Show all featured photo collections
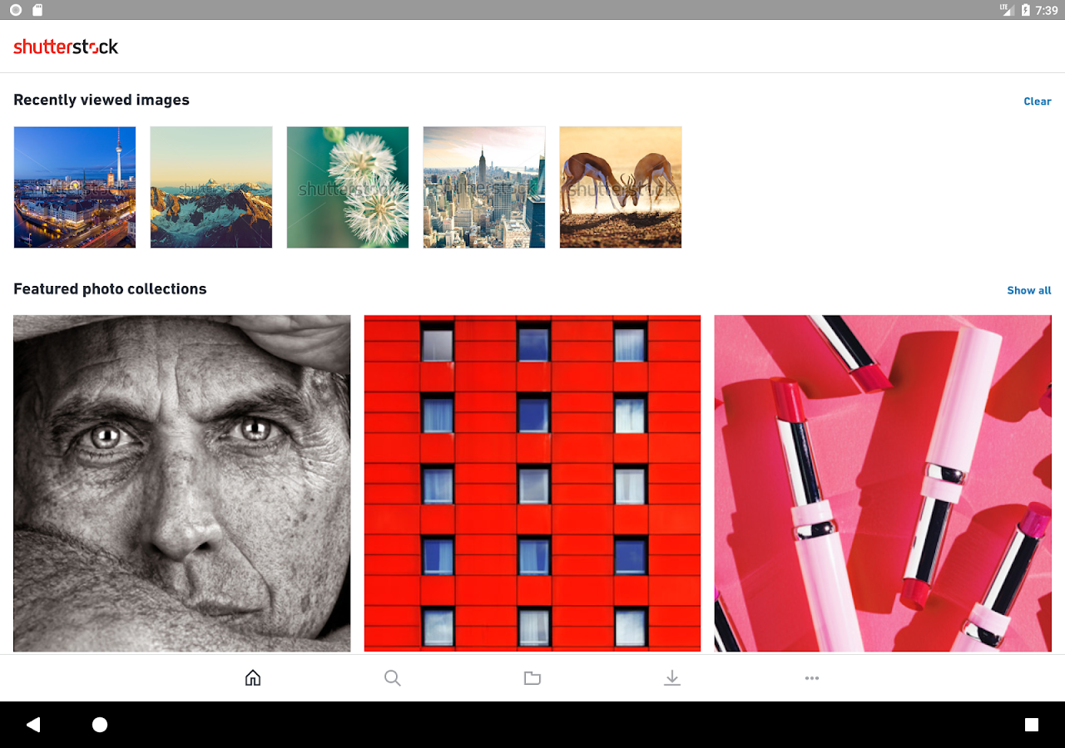This screenshot has width=1065, height=748. 1028,290
